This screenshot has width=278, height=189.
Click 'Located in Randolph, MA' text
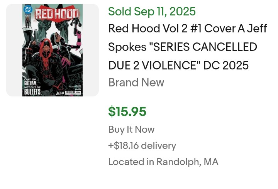tap(163, 162)
